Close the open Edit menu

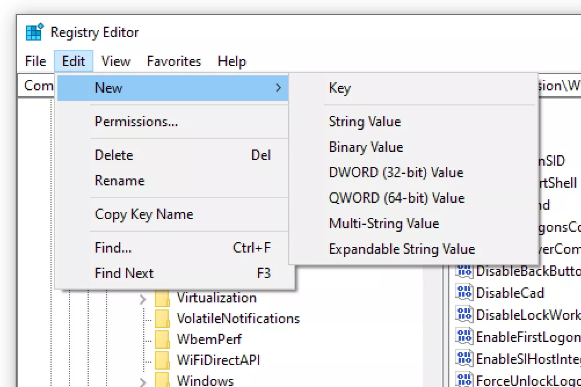[74, 61]
